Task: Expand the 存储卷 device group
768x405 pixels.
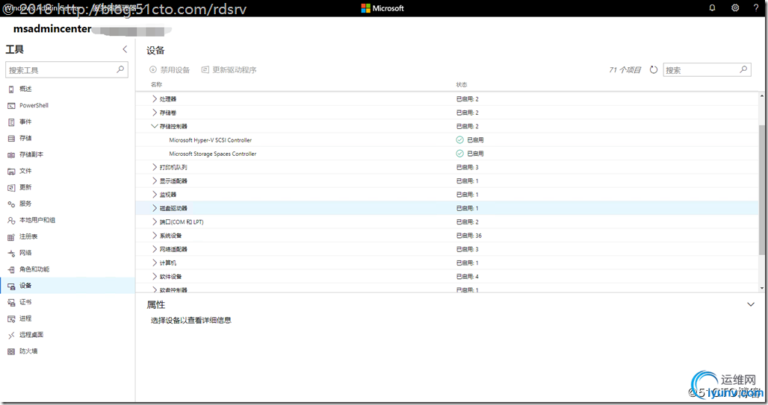Action: tap(155, 113)
